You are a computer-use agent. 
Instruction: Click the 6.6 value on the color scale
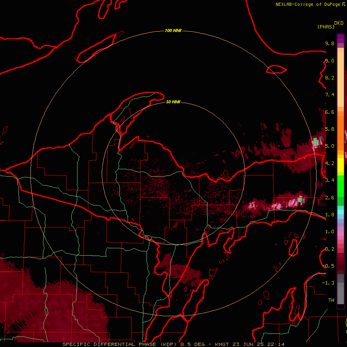click(x=330, y=112)
